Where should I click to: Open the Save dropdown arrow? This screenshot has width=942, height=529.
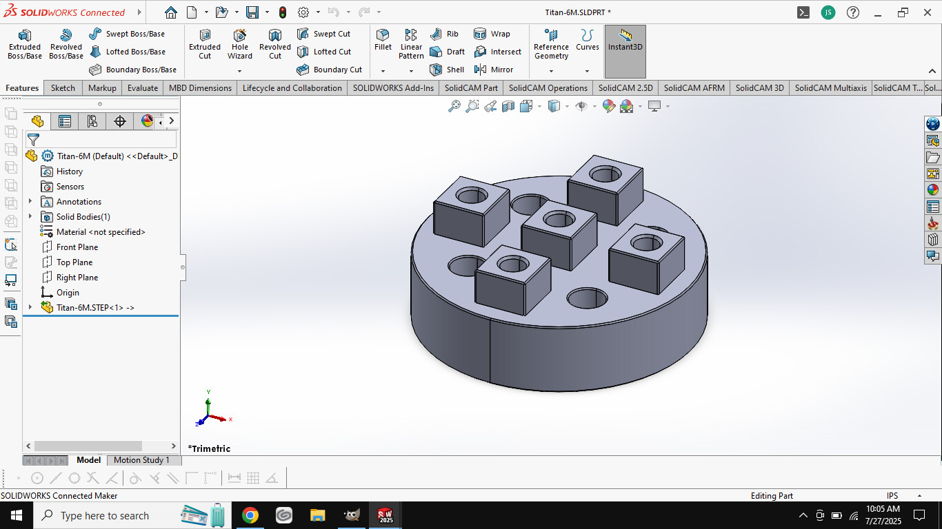click(x=266, y=12)
